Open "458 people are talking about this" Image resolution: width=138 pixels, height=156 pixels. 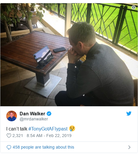click(x=43, y=147)
